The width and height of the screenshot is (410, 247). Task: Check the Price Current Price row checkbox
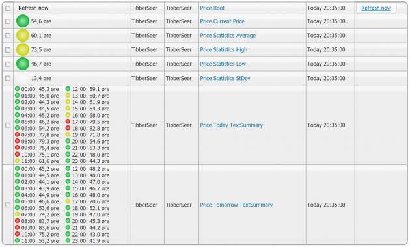point(8,21)
